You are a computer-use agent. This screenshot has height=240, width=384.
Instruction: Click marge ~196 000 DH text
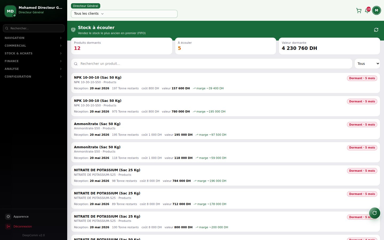tap(212, 181)
